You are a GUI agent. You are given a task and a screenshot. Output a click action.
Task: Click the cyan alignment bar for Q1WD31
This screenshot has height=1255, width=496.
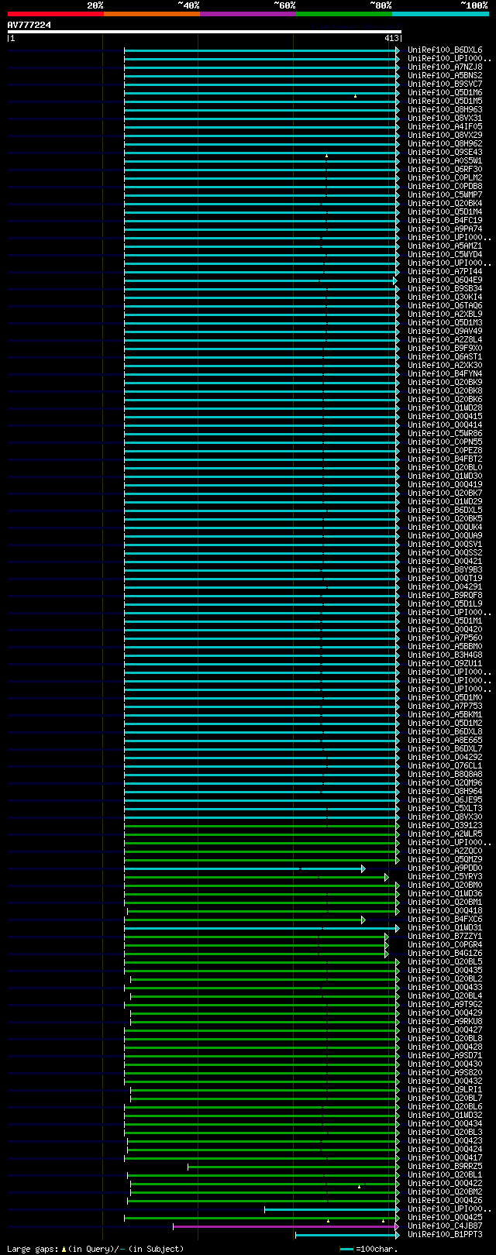pyautogui.click(x=260, y=928)
